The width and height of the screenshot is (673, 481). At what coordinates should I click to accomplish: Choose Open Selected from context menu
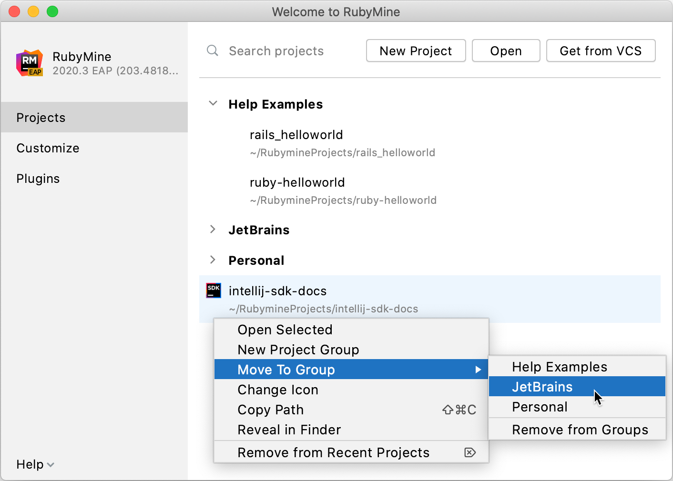click(351, 330)
